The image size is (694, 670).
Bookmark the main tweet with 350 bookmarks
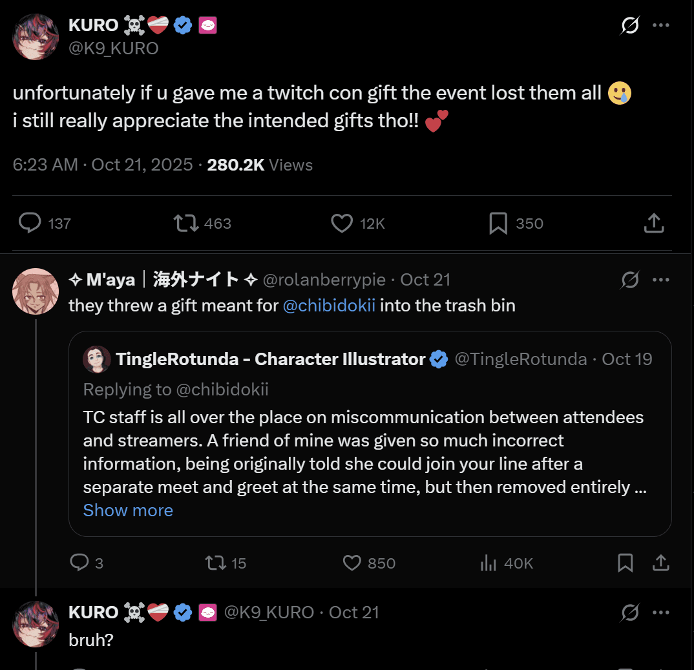coord(498,223)
